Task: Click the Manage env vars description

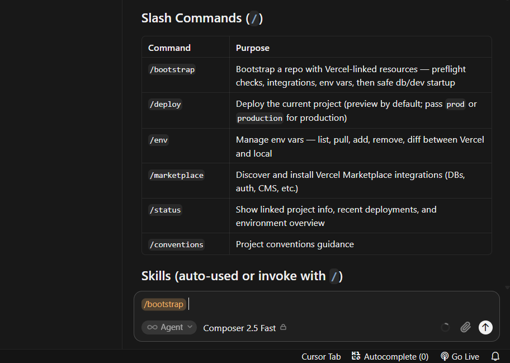Action: point(360,147)
